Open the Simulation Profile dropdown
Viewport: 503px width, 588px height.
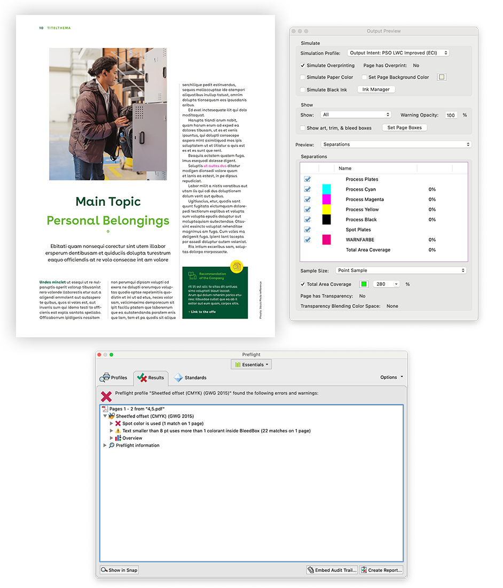398,53
